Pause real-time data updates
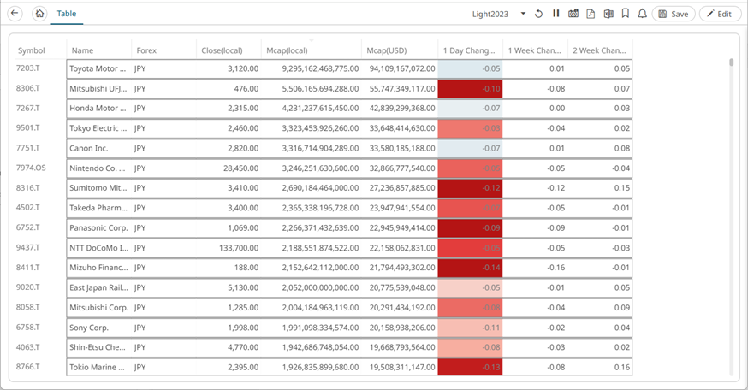This screenshot has width=748, height=390. pos(556,14)
